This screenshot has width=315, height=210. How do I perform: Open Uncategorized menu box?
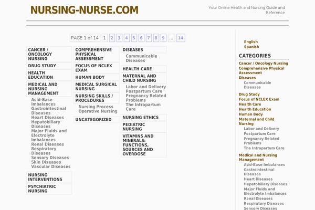tap(97, 119)
